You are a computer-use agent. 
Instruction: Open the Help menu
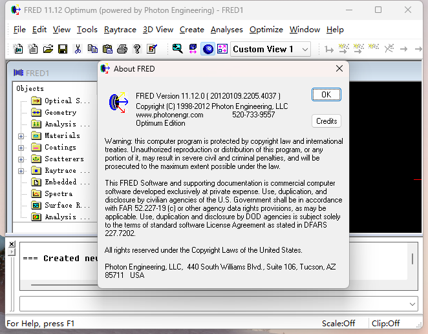coord(335,30)
